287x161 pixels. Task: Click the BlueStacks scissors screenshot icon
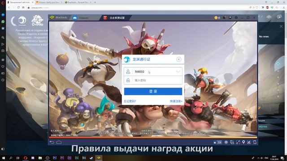[x=249, y=142]
